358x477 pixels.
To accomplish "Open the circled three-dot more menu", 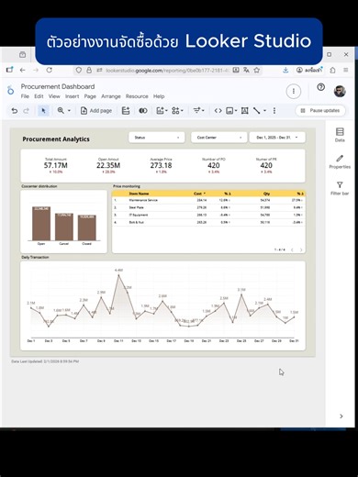I will pos(294,91).
